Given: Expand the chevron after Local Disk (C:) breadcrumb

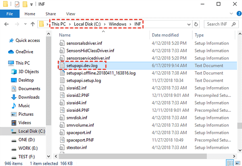Looking at the screenshot, I should coord(104,24).
